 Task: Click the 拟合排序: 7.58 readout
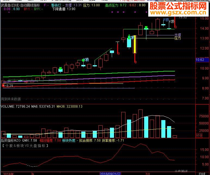pos(90,140)
